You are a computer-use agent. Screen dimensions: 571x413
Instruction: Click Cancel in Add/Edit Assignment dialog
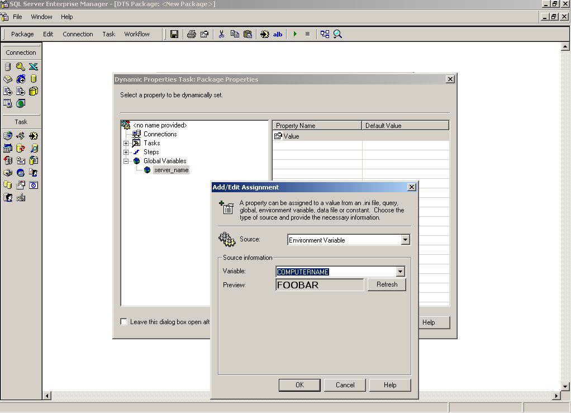click(345, 385)
